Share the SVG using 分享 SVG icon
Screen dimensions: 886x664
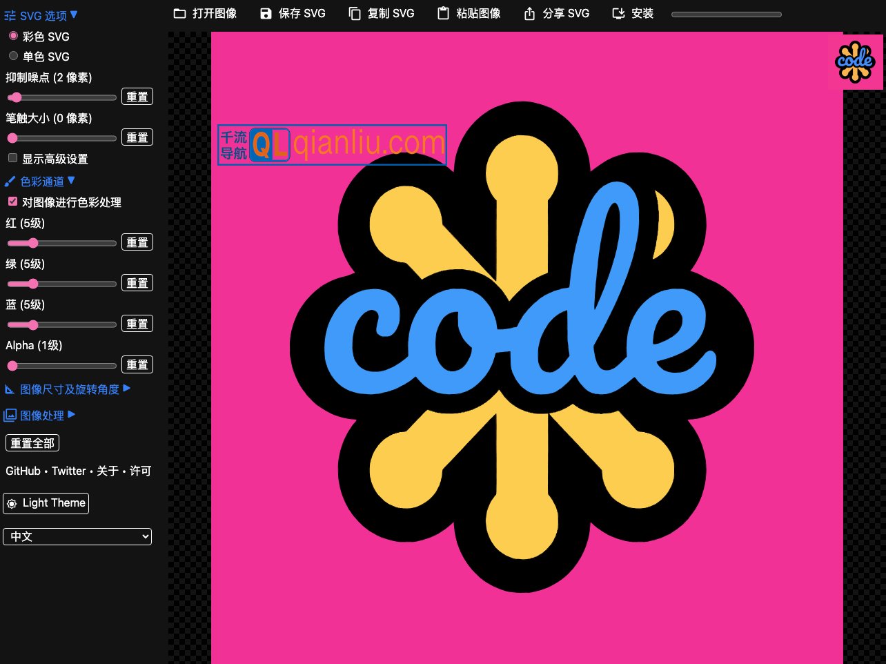point(531,12)
